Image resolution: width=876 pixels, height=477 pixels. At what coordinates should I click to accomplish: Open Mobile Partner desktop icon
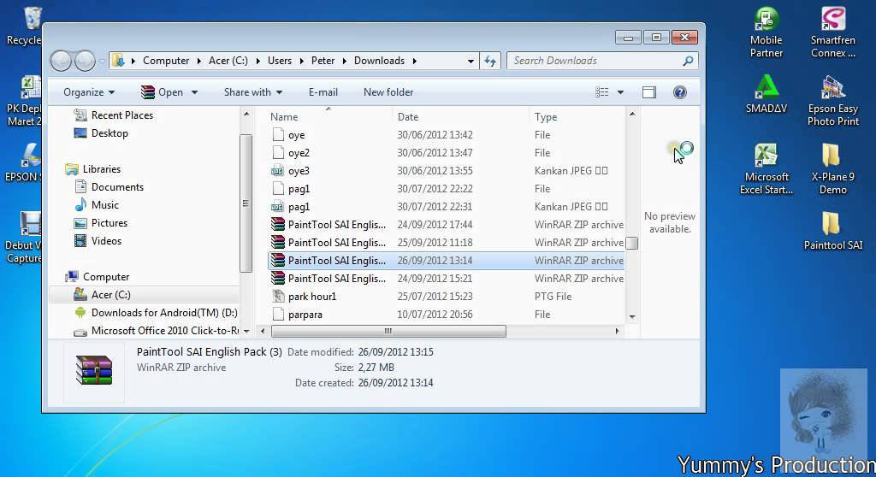click(x=766, y=32)
